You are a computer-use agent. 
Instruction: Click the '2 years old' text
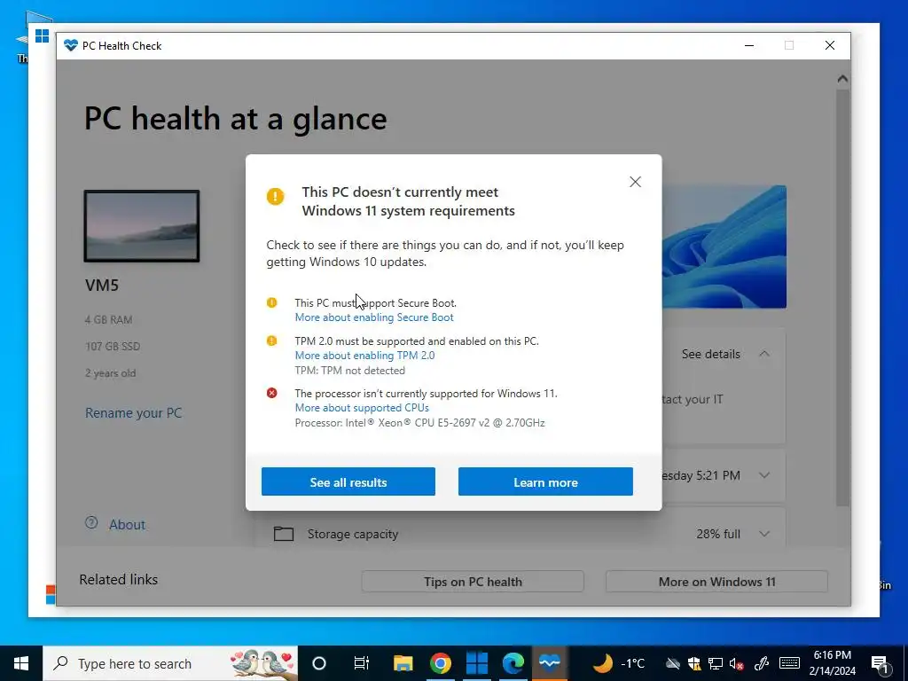(111, 373)
